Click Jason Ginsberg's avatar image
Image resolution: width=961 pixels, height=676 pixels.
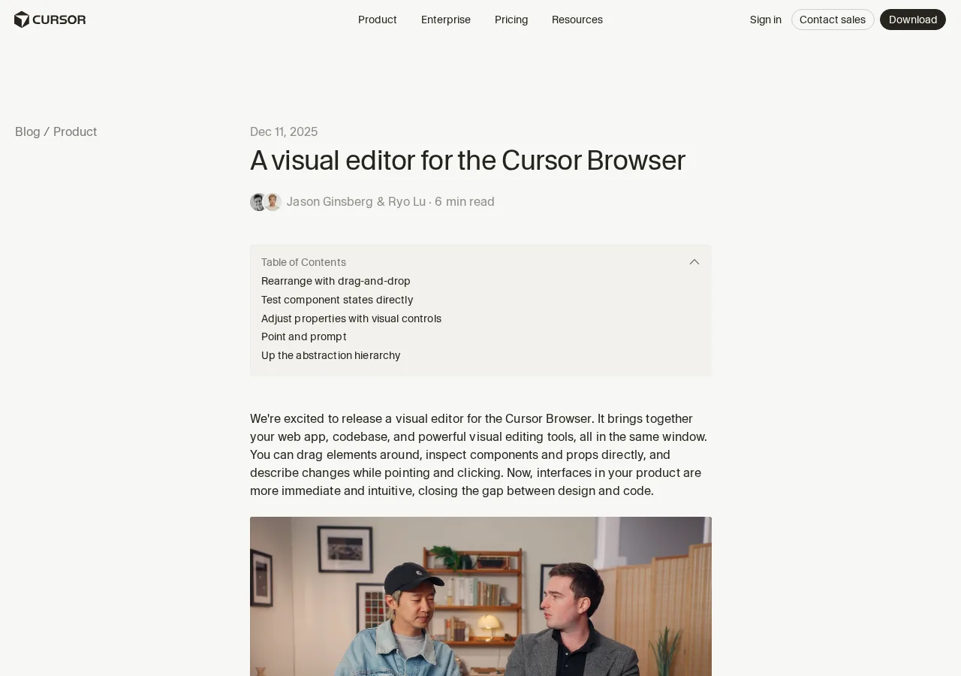(x=258, y=202)
